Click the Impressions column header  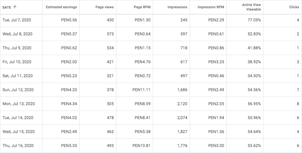(x=177, y=7)
